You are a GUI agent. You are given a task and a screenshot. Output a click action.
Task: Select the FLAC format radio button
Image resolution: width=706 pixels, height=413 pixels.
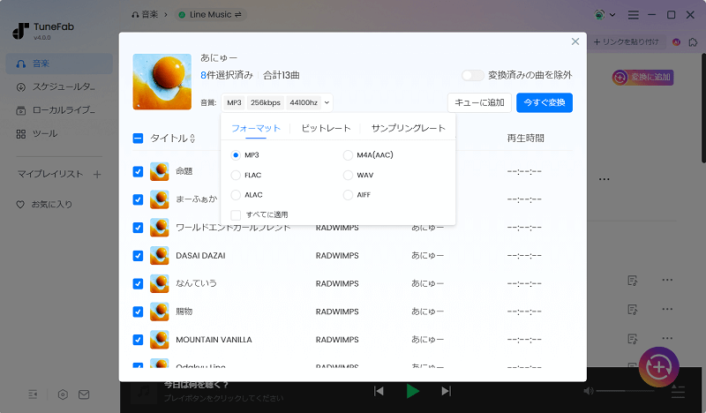[236, 176]
